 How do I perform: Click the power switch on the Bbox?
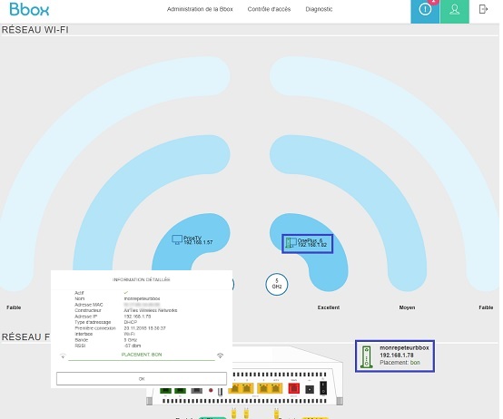[x=323, y=387]
